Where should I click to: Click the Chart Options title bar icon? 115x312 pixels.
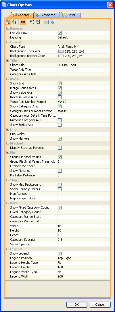click(4, 5)
